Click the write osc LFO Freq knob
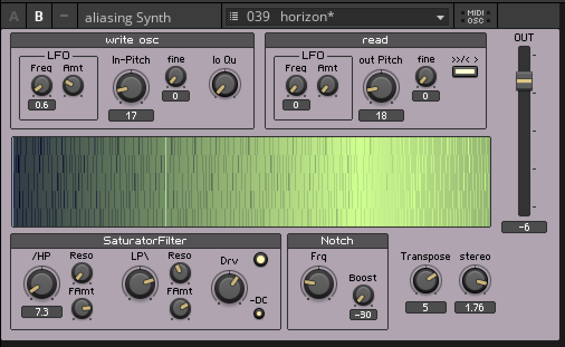 tap(41, 86)
